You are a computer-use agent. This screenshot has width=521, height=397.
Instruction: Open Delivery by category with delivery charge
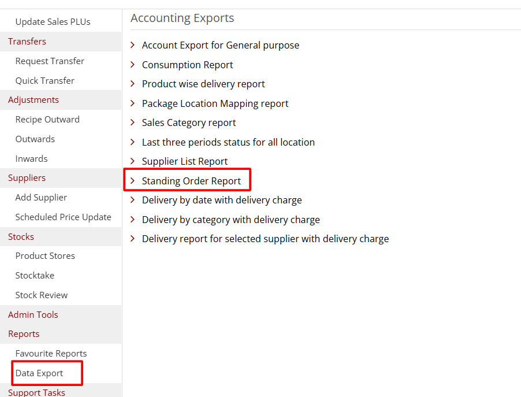point(230,220)
